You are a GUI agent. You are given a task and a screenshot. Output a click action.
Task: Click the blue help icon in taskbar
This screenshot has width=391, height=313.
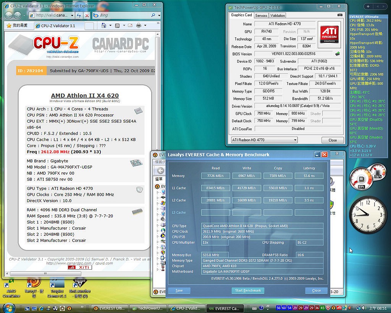261,308
